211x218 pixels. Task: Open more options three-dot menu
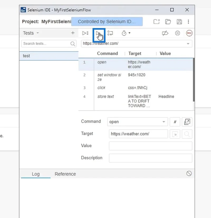tap(188, 22)
